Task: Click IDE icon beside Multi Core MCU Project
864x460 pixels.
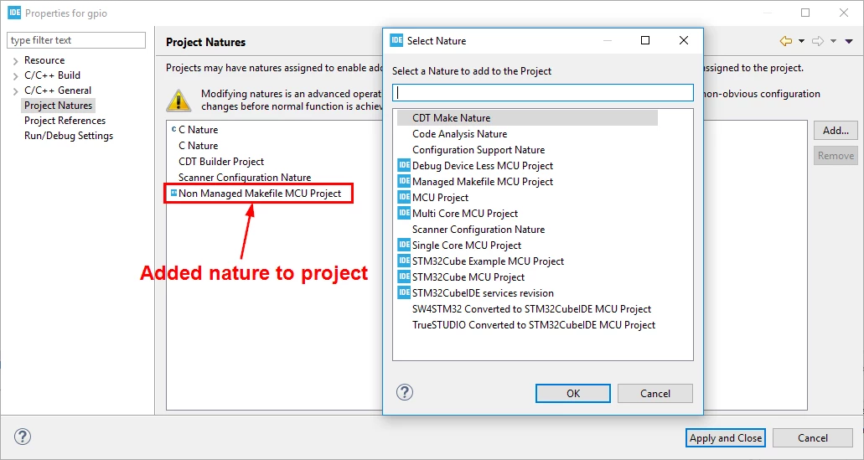Action: click(404, 213)
